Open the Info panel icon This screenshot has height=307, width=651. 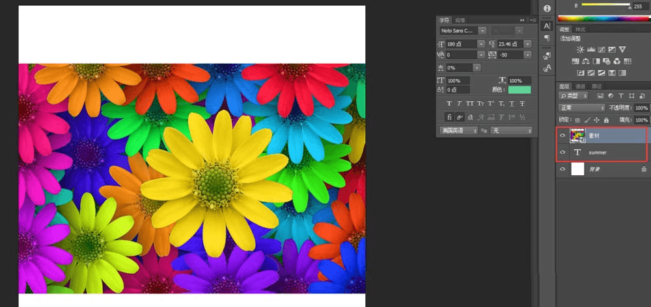tap(547, 8)
